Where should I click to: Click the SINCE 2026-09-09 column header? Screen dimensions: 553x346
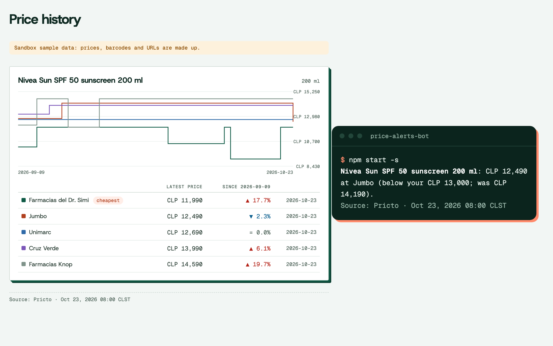click(x=246, y=187)
